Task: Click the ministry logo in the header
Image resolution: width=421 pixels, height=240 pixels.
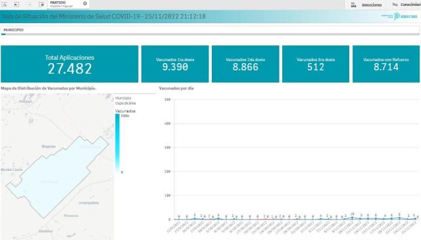Action: [399, 16]
